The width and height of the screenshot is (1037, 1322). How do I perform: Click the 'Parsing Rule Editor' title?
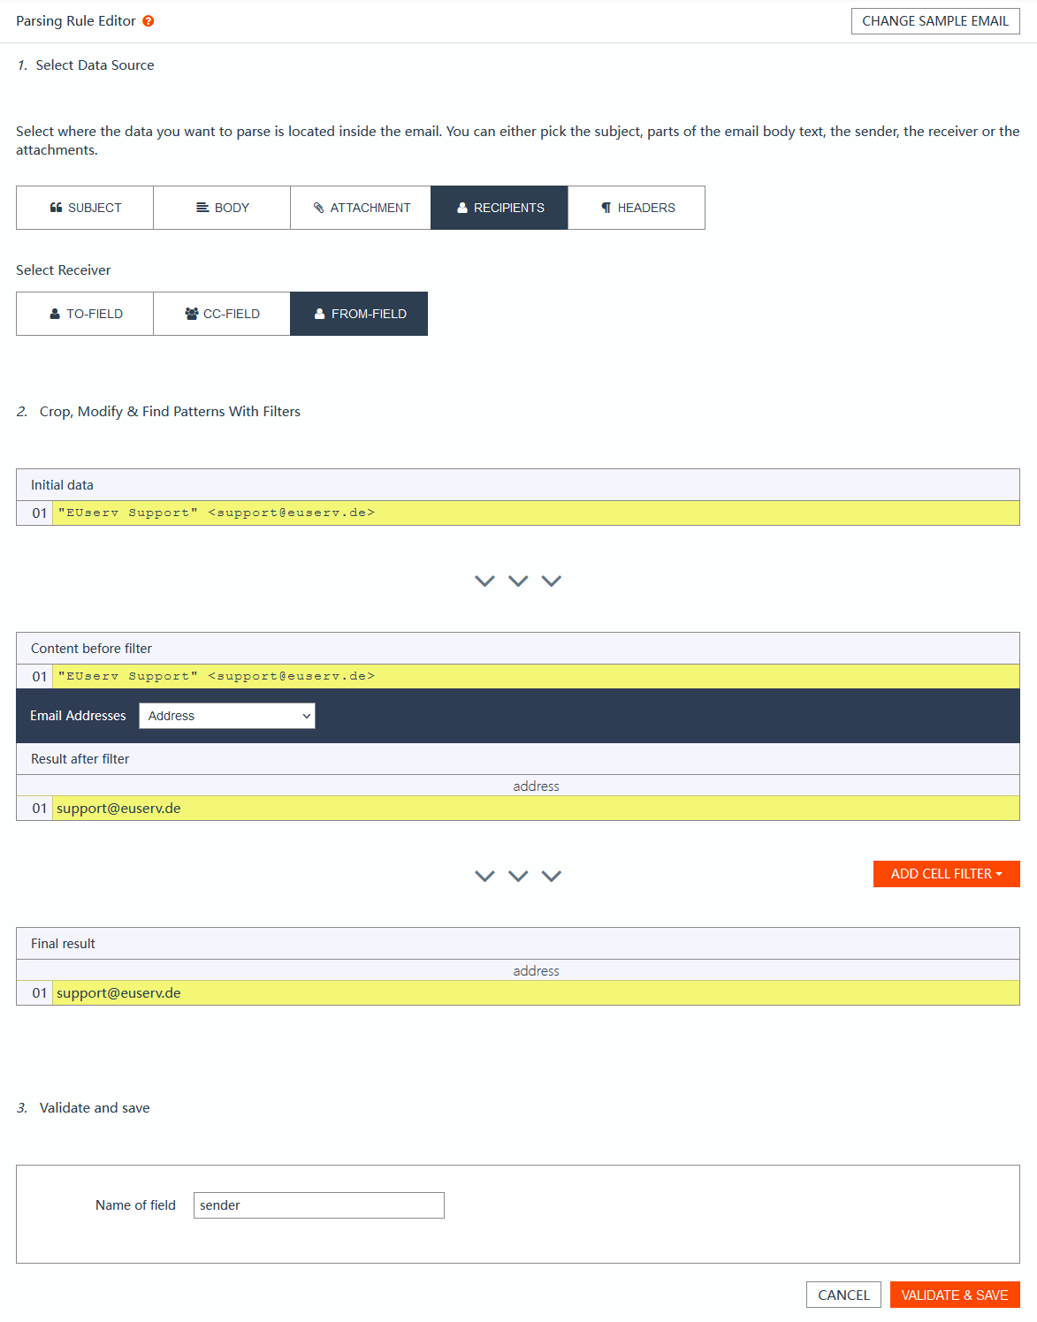click(76, 21)
